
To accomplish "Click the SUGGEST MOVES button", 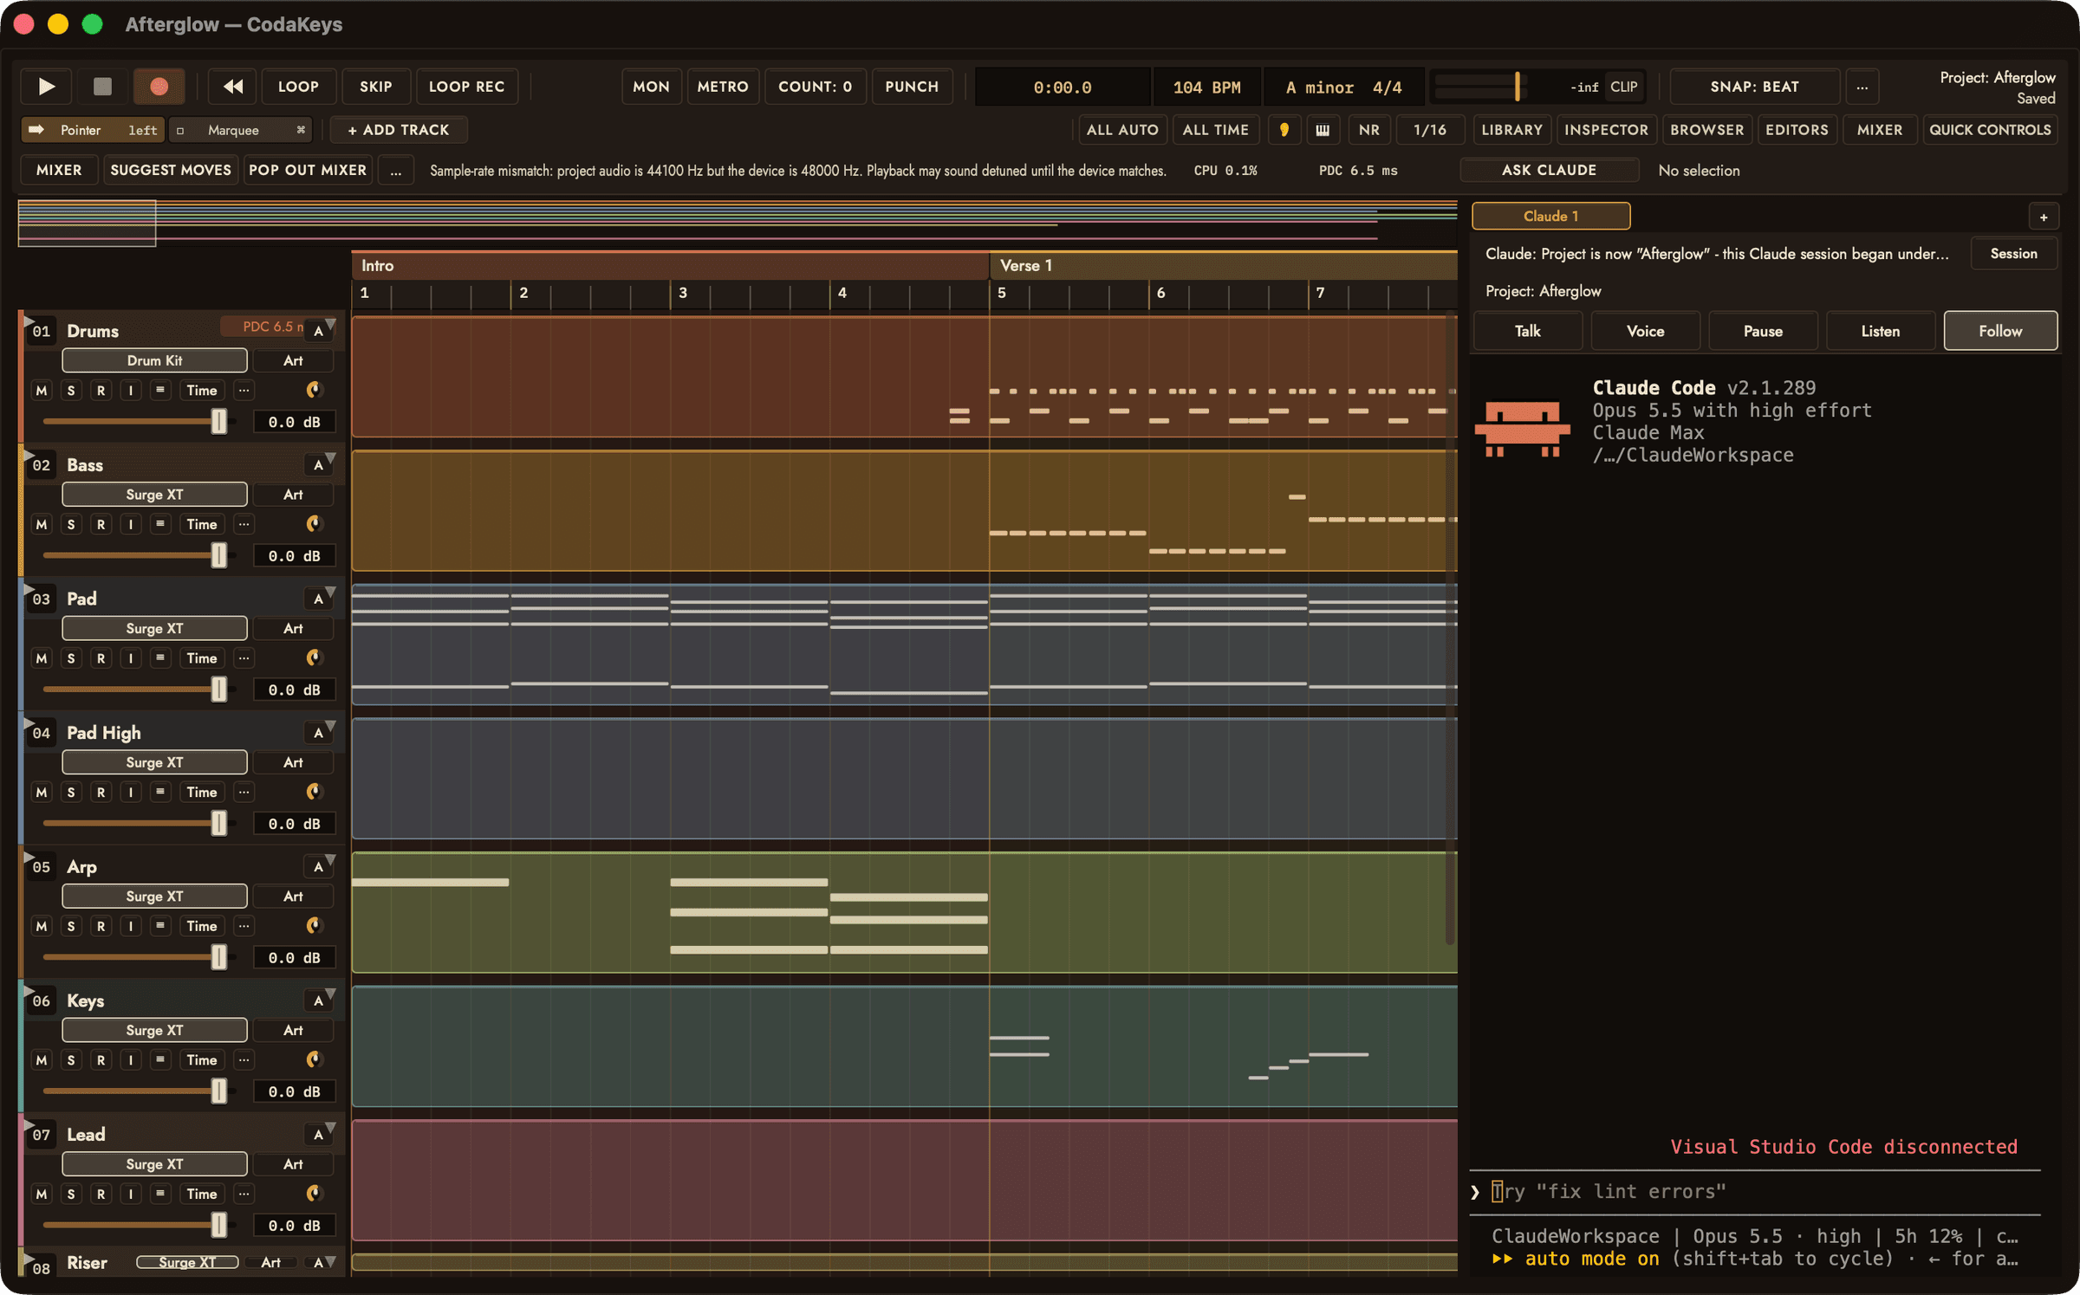I will (171, 171).
